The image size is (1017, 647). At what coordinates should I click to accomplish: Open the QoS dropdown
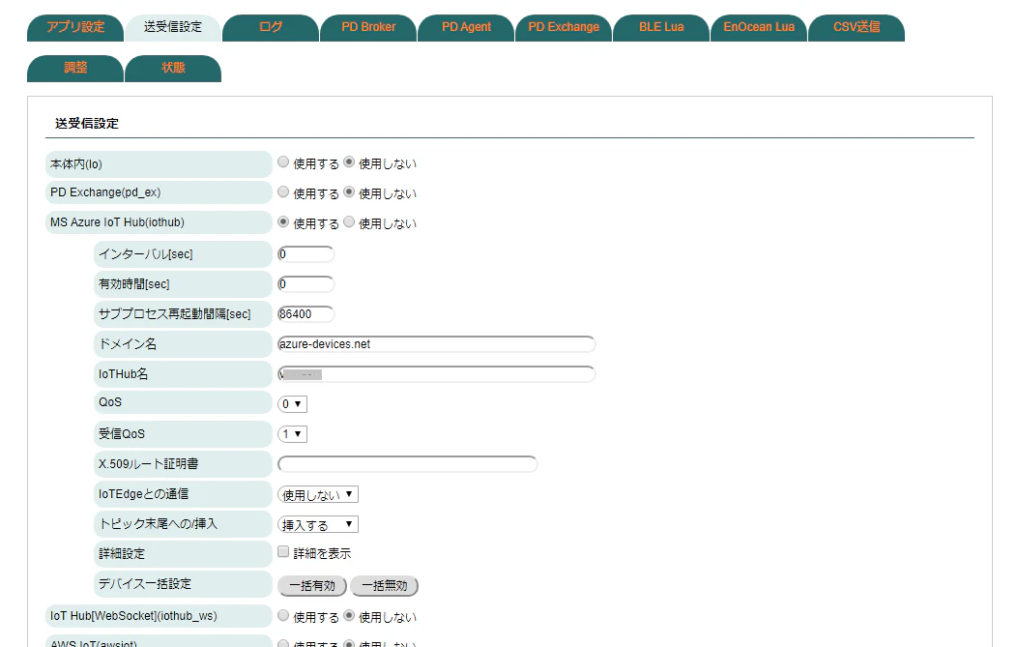[x=293, y=404]
